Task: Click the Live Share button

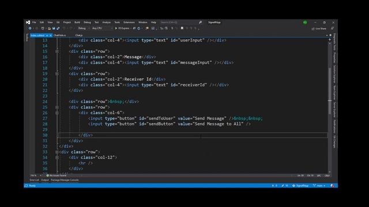Action: pyautogui.click(x=319, y=29)
